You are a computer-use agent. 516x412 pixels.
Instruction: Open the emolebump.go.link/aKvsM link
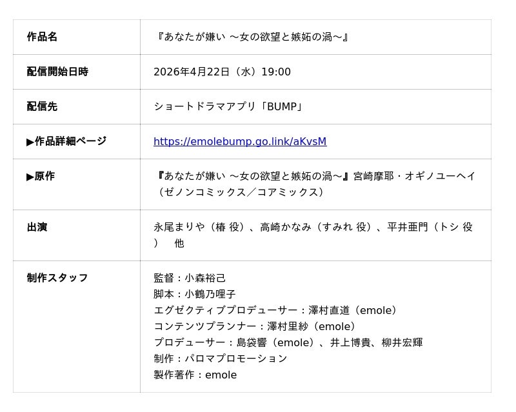[240, 141]
